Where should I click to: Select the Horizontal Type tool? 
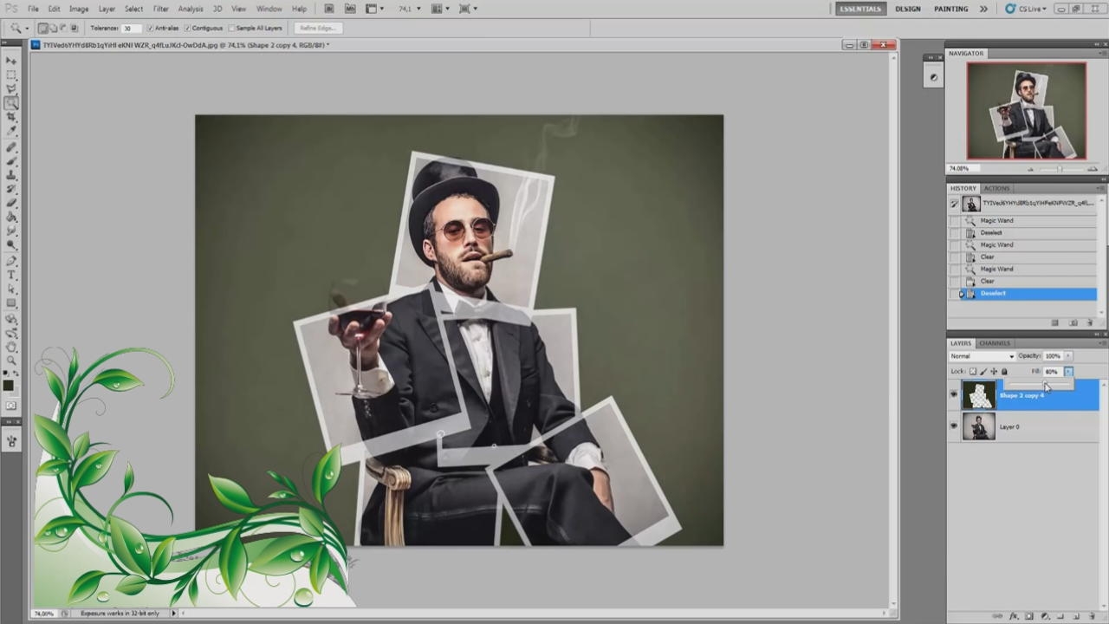(x=11, y=275)
